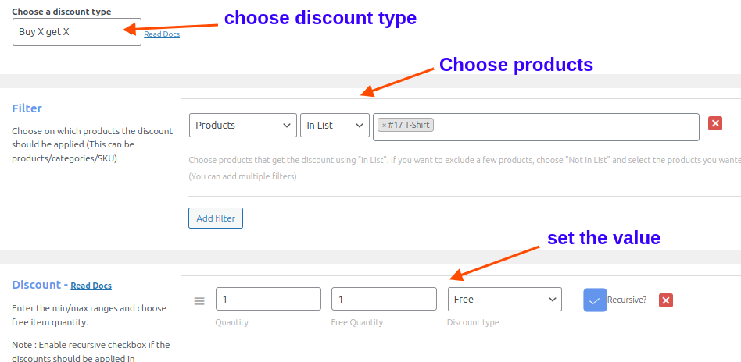
Task: Click the "Recursive?" label text
Action: 627,300
